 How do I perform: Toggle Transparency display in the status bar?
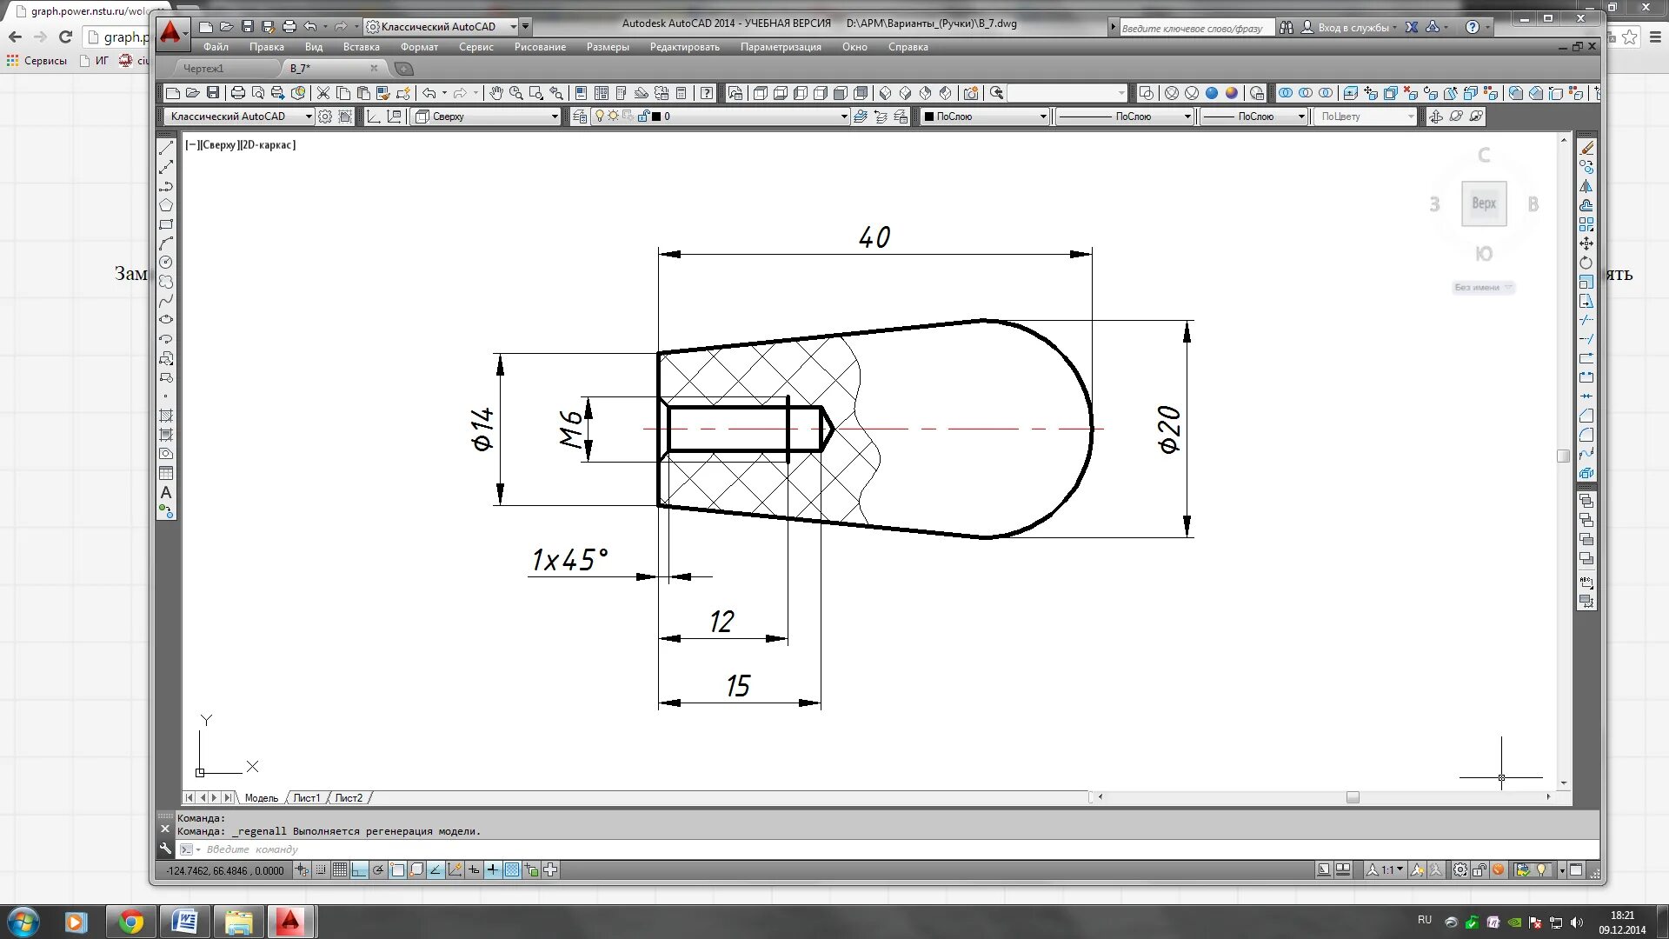click(512, 870)
